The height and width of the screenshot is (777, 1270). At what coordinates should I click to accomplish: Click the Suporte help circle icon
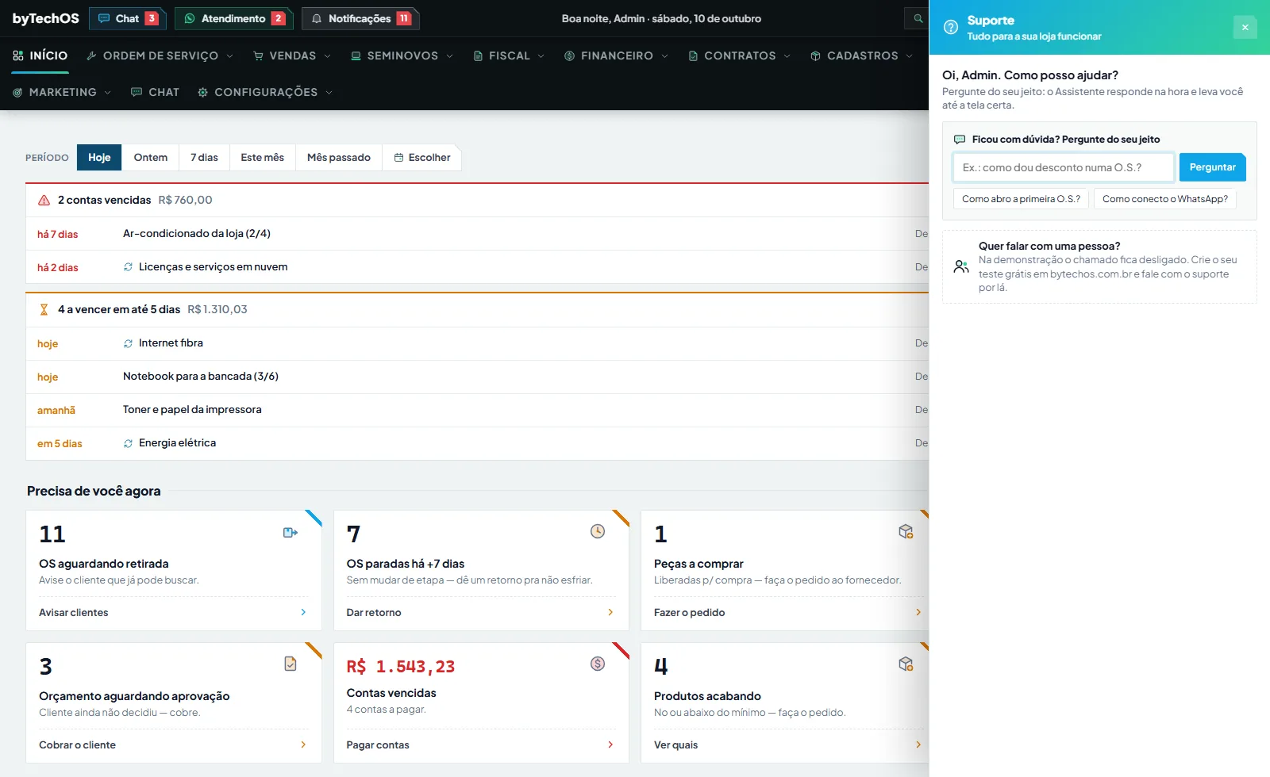pyautogui.click(x=950, y=27)
